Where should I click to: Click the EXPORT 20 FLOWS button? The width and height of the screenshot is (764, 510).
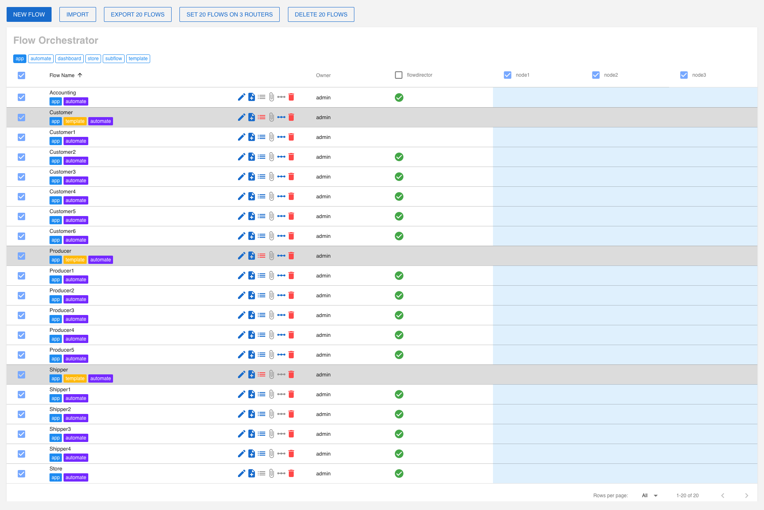[x=137, y=14]
